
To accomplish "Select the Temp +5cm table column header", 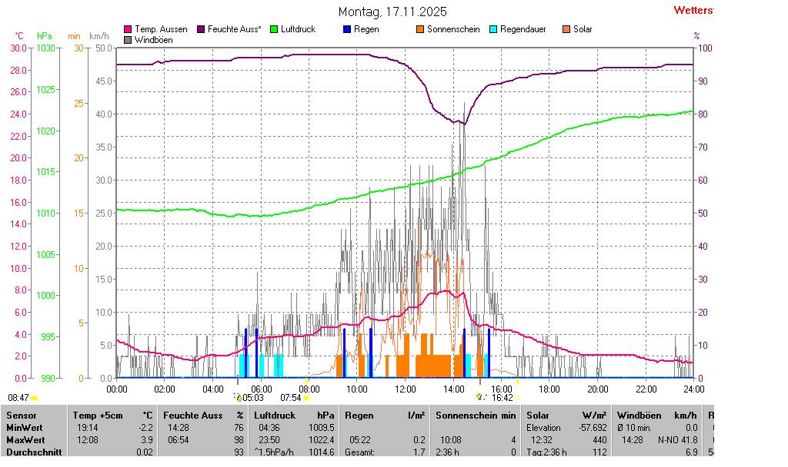I will (95, 415).
